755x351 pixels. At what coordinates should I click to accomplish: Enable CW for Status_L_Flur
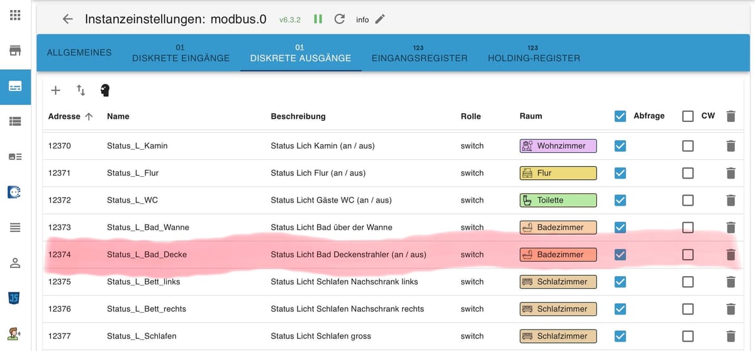tap(688, 173)
